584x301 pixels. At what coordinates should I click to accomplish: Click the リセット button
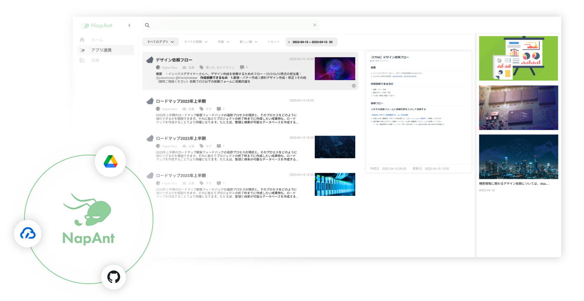[x=274, y=42]
